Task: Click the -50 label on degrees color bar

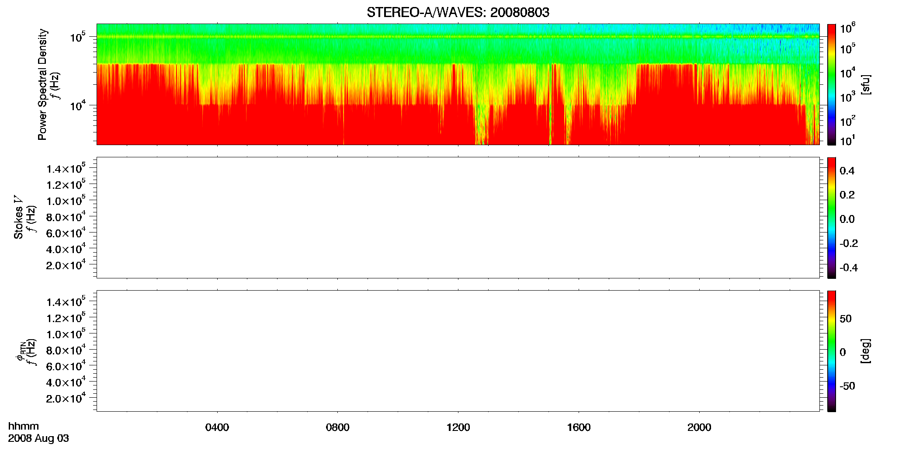Action: 847,386
